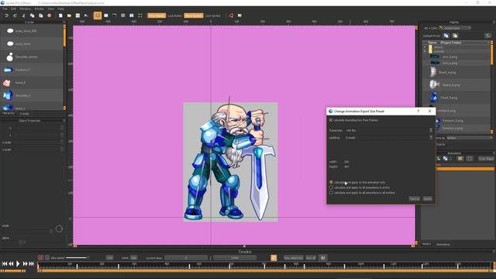The width and height of the screenshot is (496, 279).
Task: Create a new project with page icon
Action: [60, 15]
